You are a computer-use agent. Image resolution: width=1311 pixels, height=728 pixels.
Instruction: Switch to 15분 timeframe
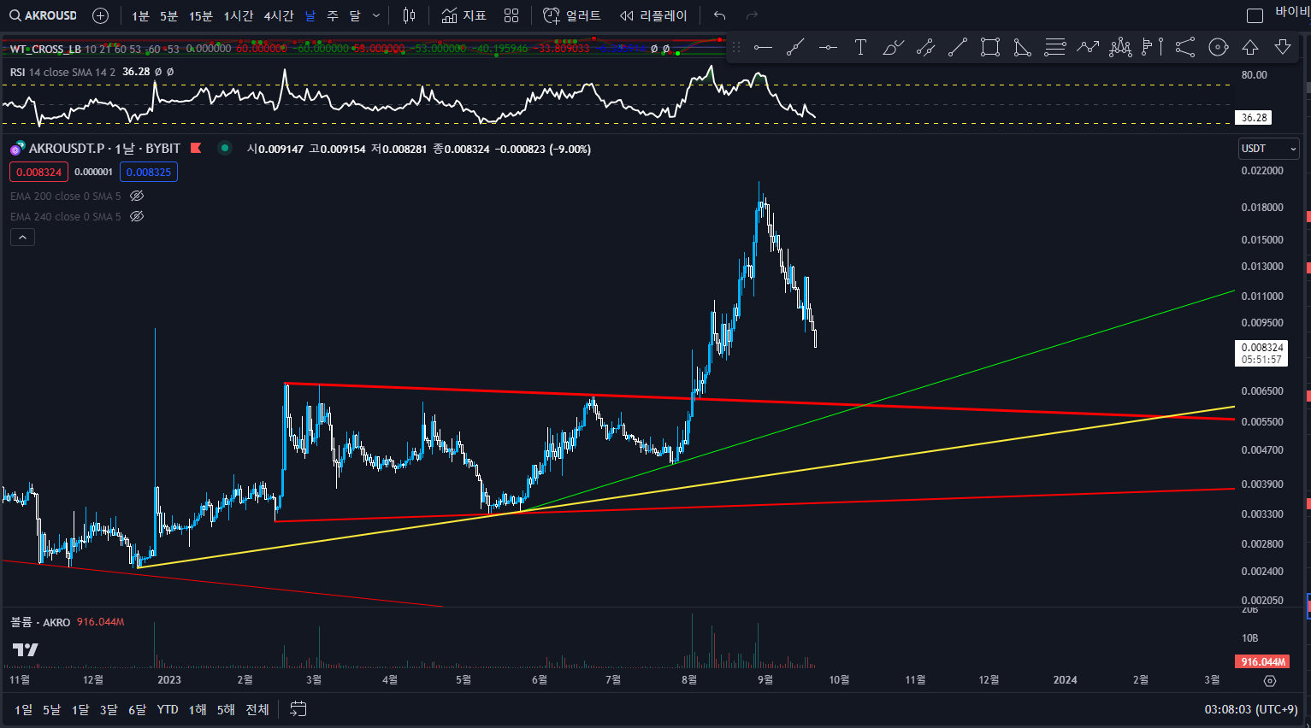tap(201, 15)
